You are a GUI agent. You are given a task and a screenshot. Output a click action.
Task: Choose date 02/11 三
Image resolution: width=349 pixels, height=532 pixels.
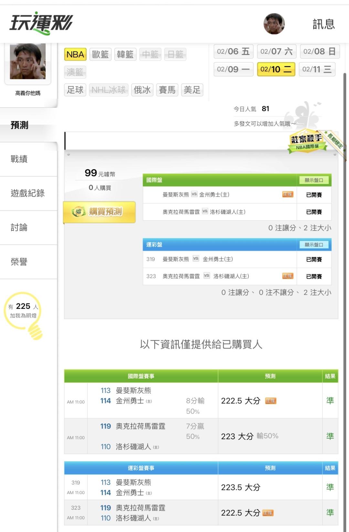point(317,69)
